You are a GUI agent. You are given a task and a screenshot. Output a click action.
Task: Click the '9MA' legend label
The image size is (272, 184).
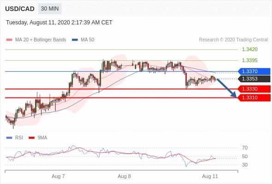42,138
